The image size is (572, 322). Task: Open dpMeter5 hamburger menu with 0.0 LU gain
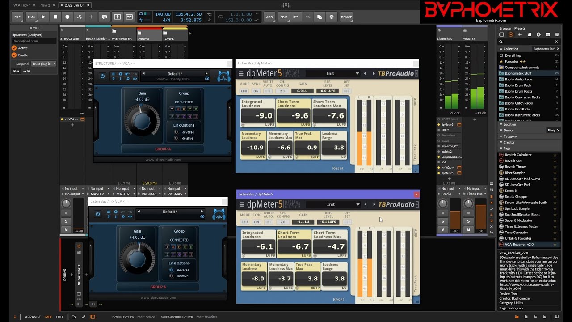pos(241,73)
